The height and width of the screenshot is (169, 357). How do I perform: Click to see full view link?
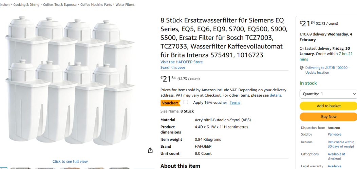(70, 161)
